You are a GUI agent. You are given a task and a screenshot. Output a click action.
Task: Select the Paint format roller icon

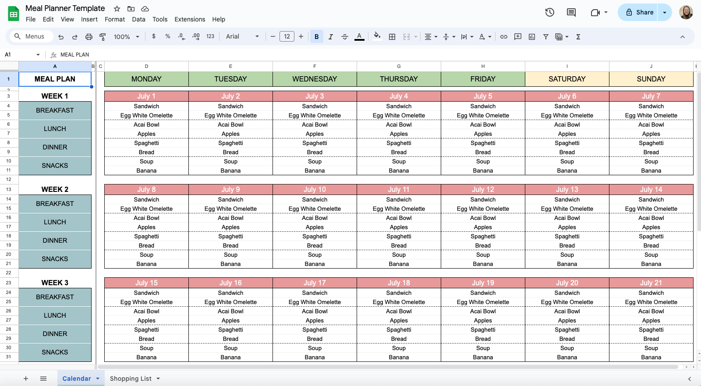point(103,37)
